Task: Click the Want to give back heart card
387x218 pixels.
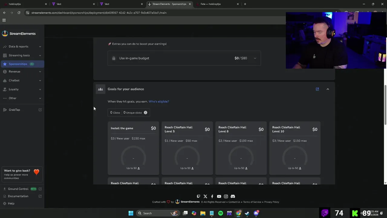Action: click(22, 174)
